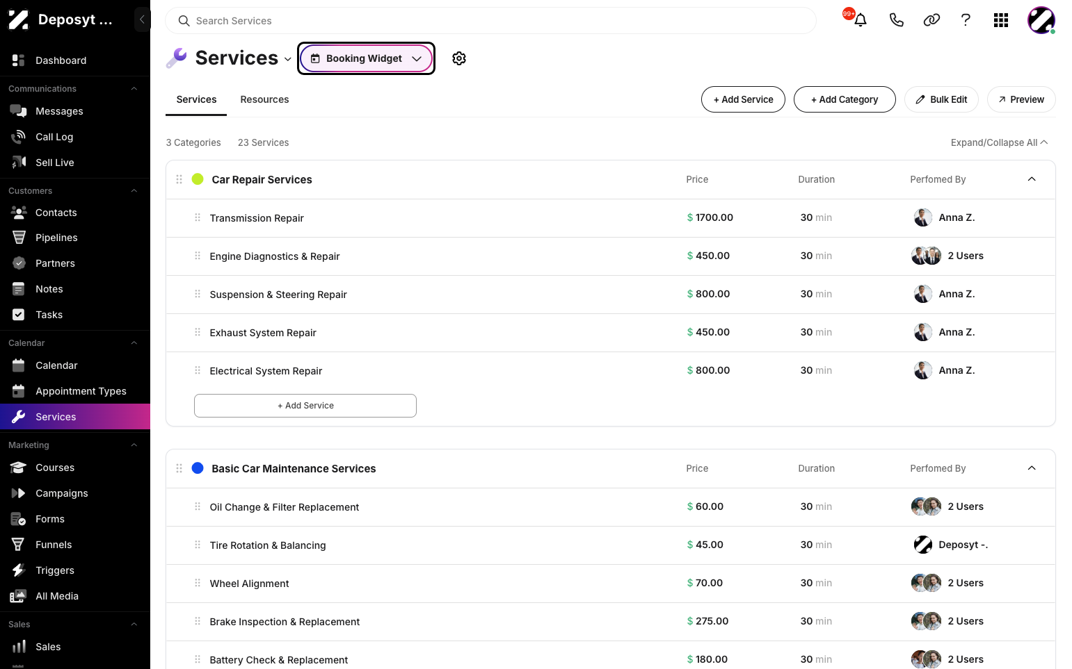Viewport: 1072px width, 669px height.
Task: Open help question mark icon
Action: pyautogui.click(x=966, y=20)
